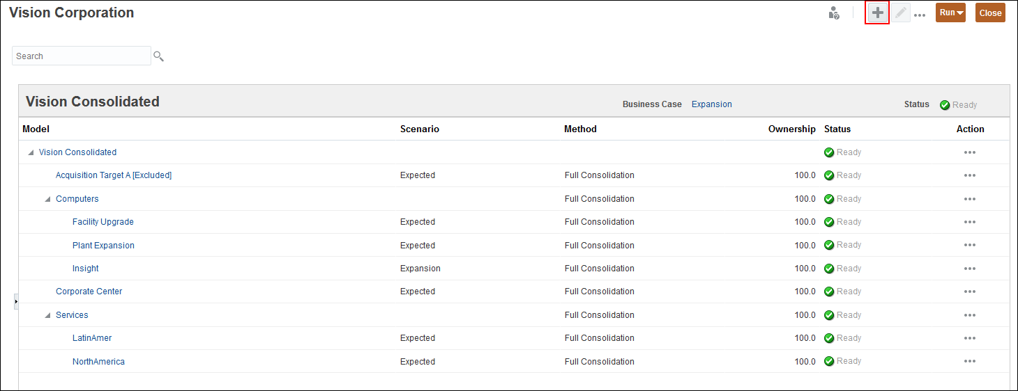Click the Close button
1018x391 pixels.
coord(990,13)
